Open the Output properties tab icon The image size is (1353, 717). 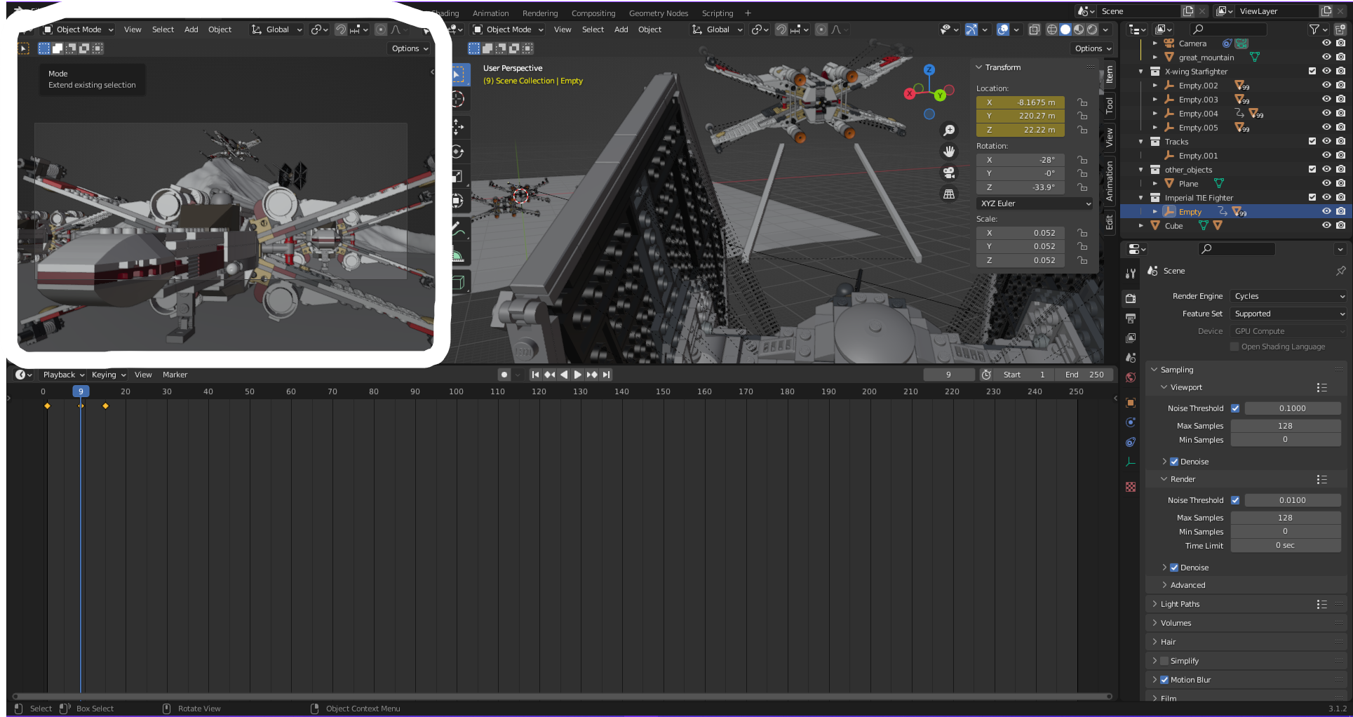point(1131,319)
